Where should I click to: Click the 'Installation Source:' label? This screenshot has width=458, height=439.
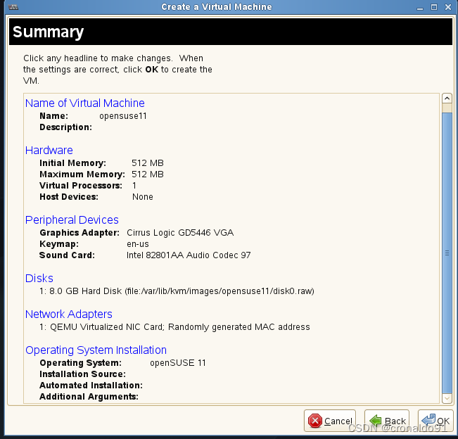[x=82, y=374]
